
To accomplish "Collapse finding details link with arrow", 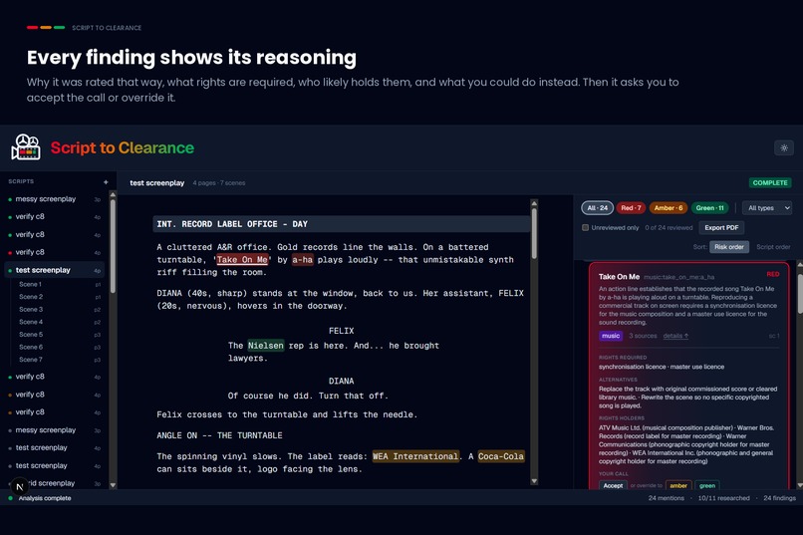I will pos(675,336).
